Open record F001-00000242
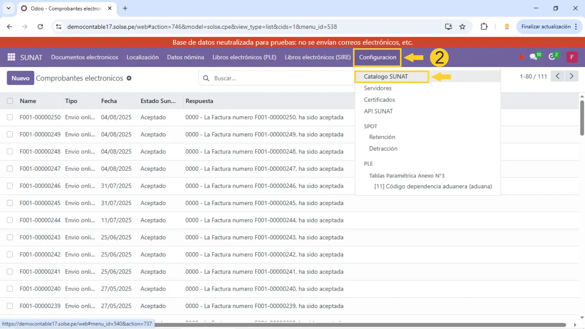Screen dimensions: 585x329 pyautogui.click(x=40, y=254)
